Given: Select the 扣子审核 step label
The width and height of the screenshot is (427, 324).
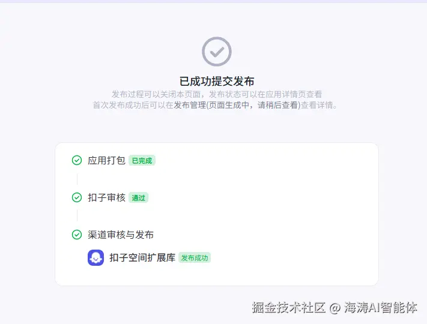Looking at the screenshot, I should point(106,197).
